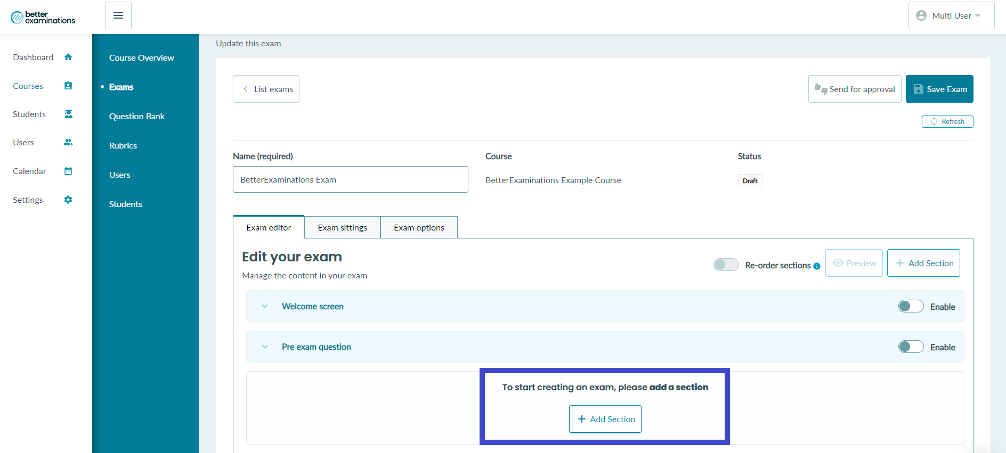Image resolution: width=1006 pixels, height=453 pixels.
Task: Click the top Add Section button
Action: pyautogui.click(x=923, y=263)
